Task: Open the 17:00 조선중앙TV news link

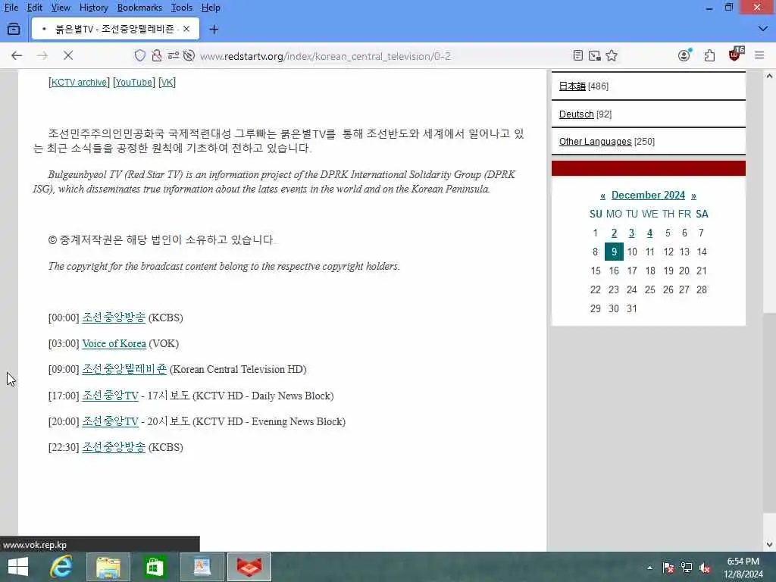Action: (x=111, y=396)
